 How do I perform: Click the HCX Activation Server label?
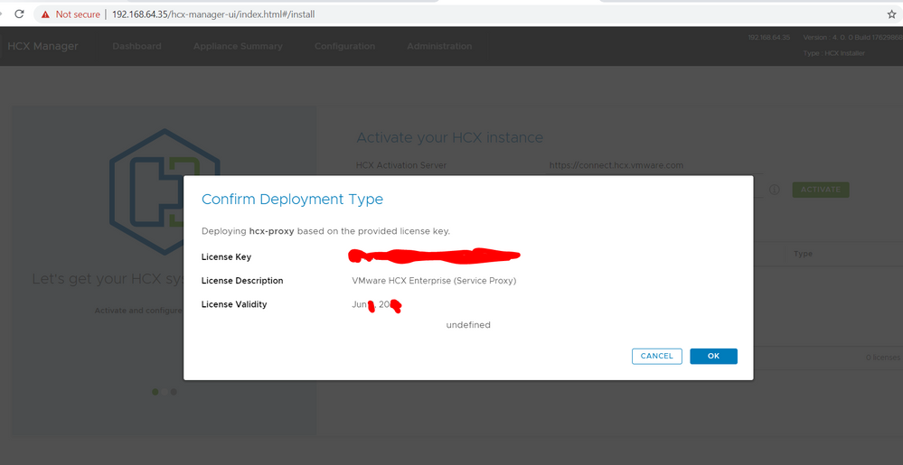(x=401, y=165)
